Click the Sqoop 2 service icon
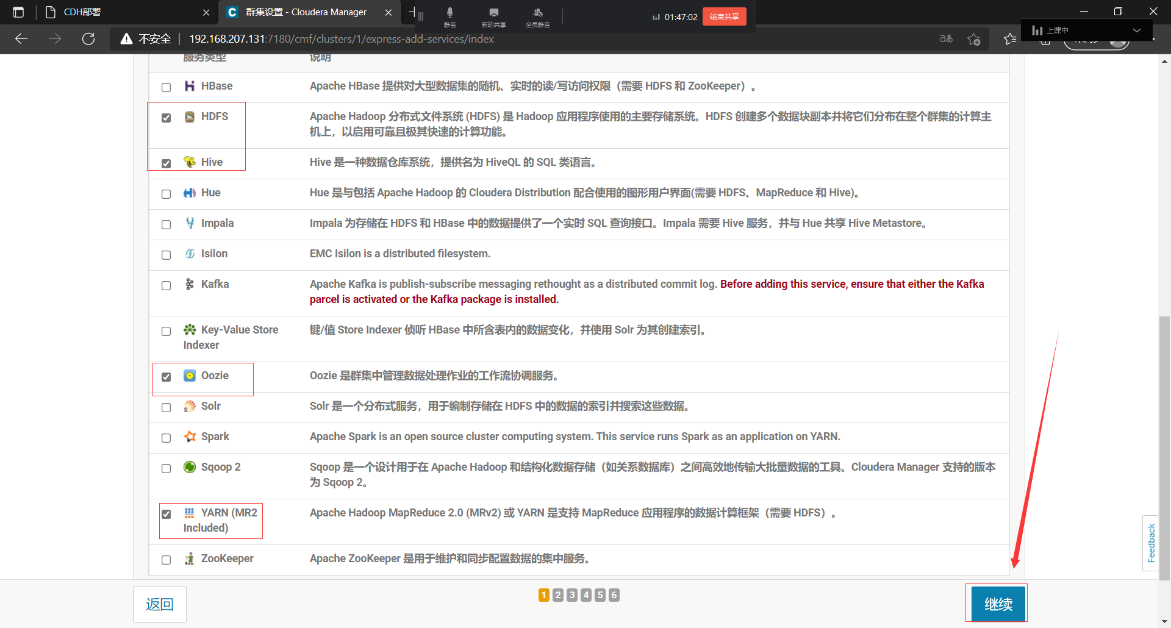 (x=190, y=467)
